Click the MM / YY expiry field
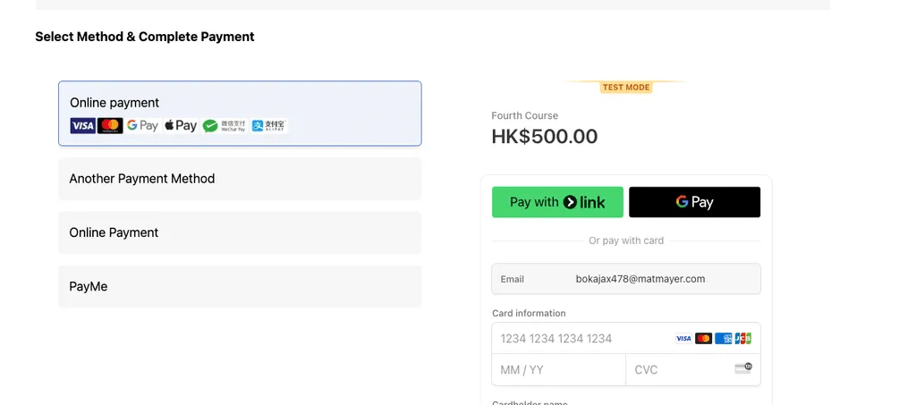 tap(558, 370)
